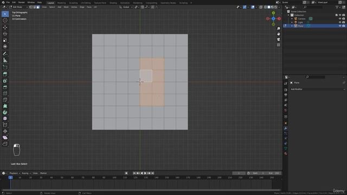Open the Render menu

point(22,2)
